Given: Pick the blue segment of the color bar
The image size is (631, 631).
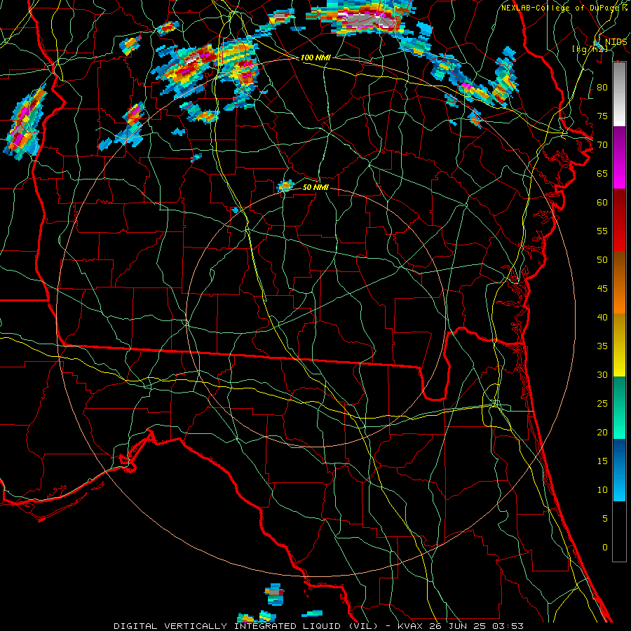Looking at the screenshot, I should point(619,470).
